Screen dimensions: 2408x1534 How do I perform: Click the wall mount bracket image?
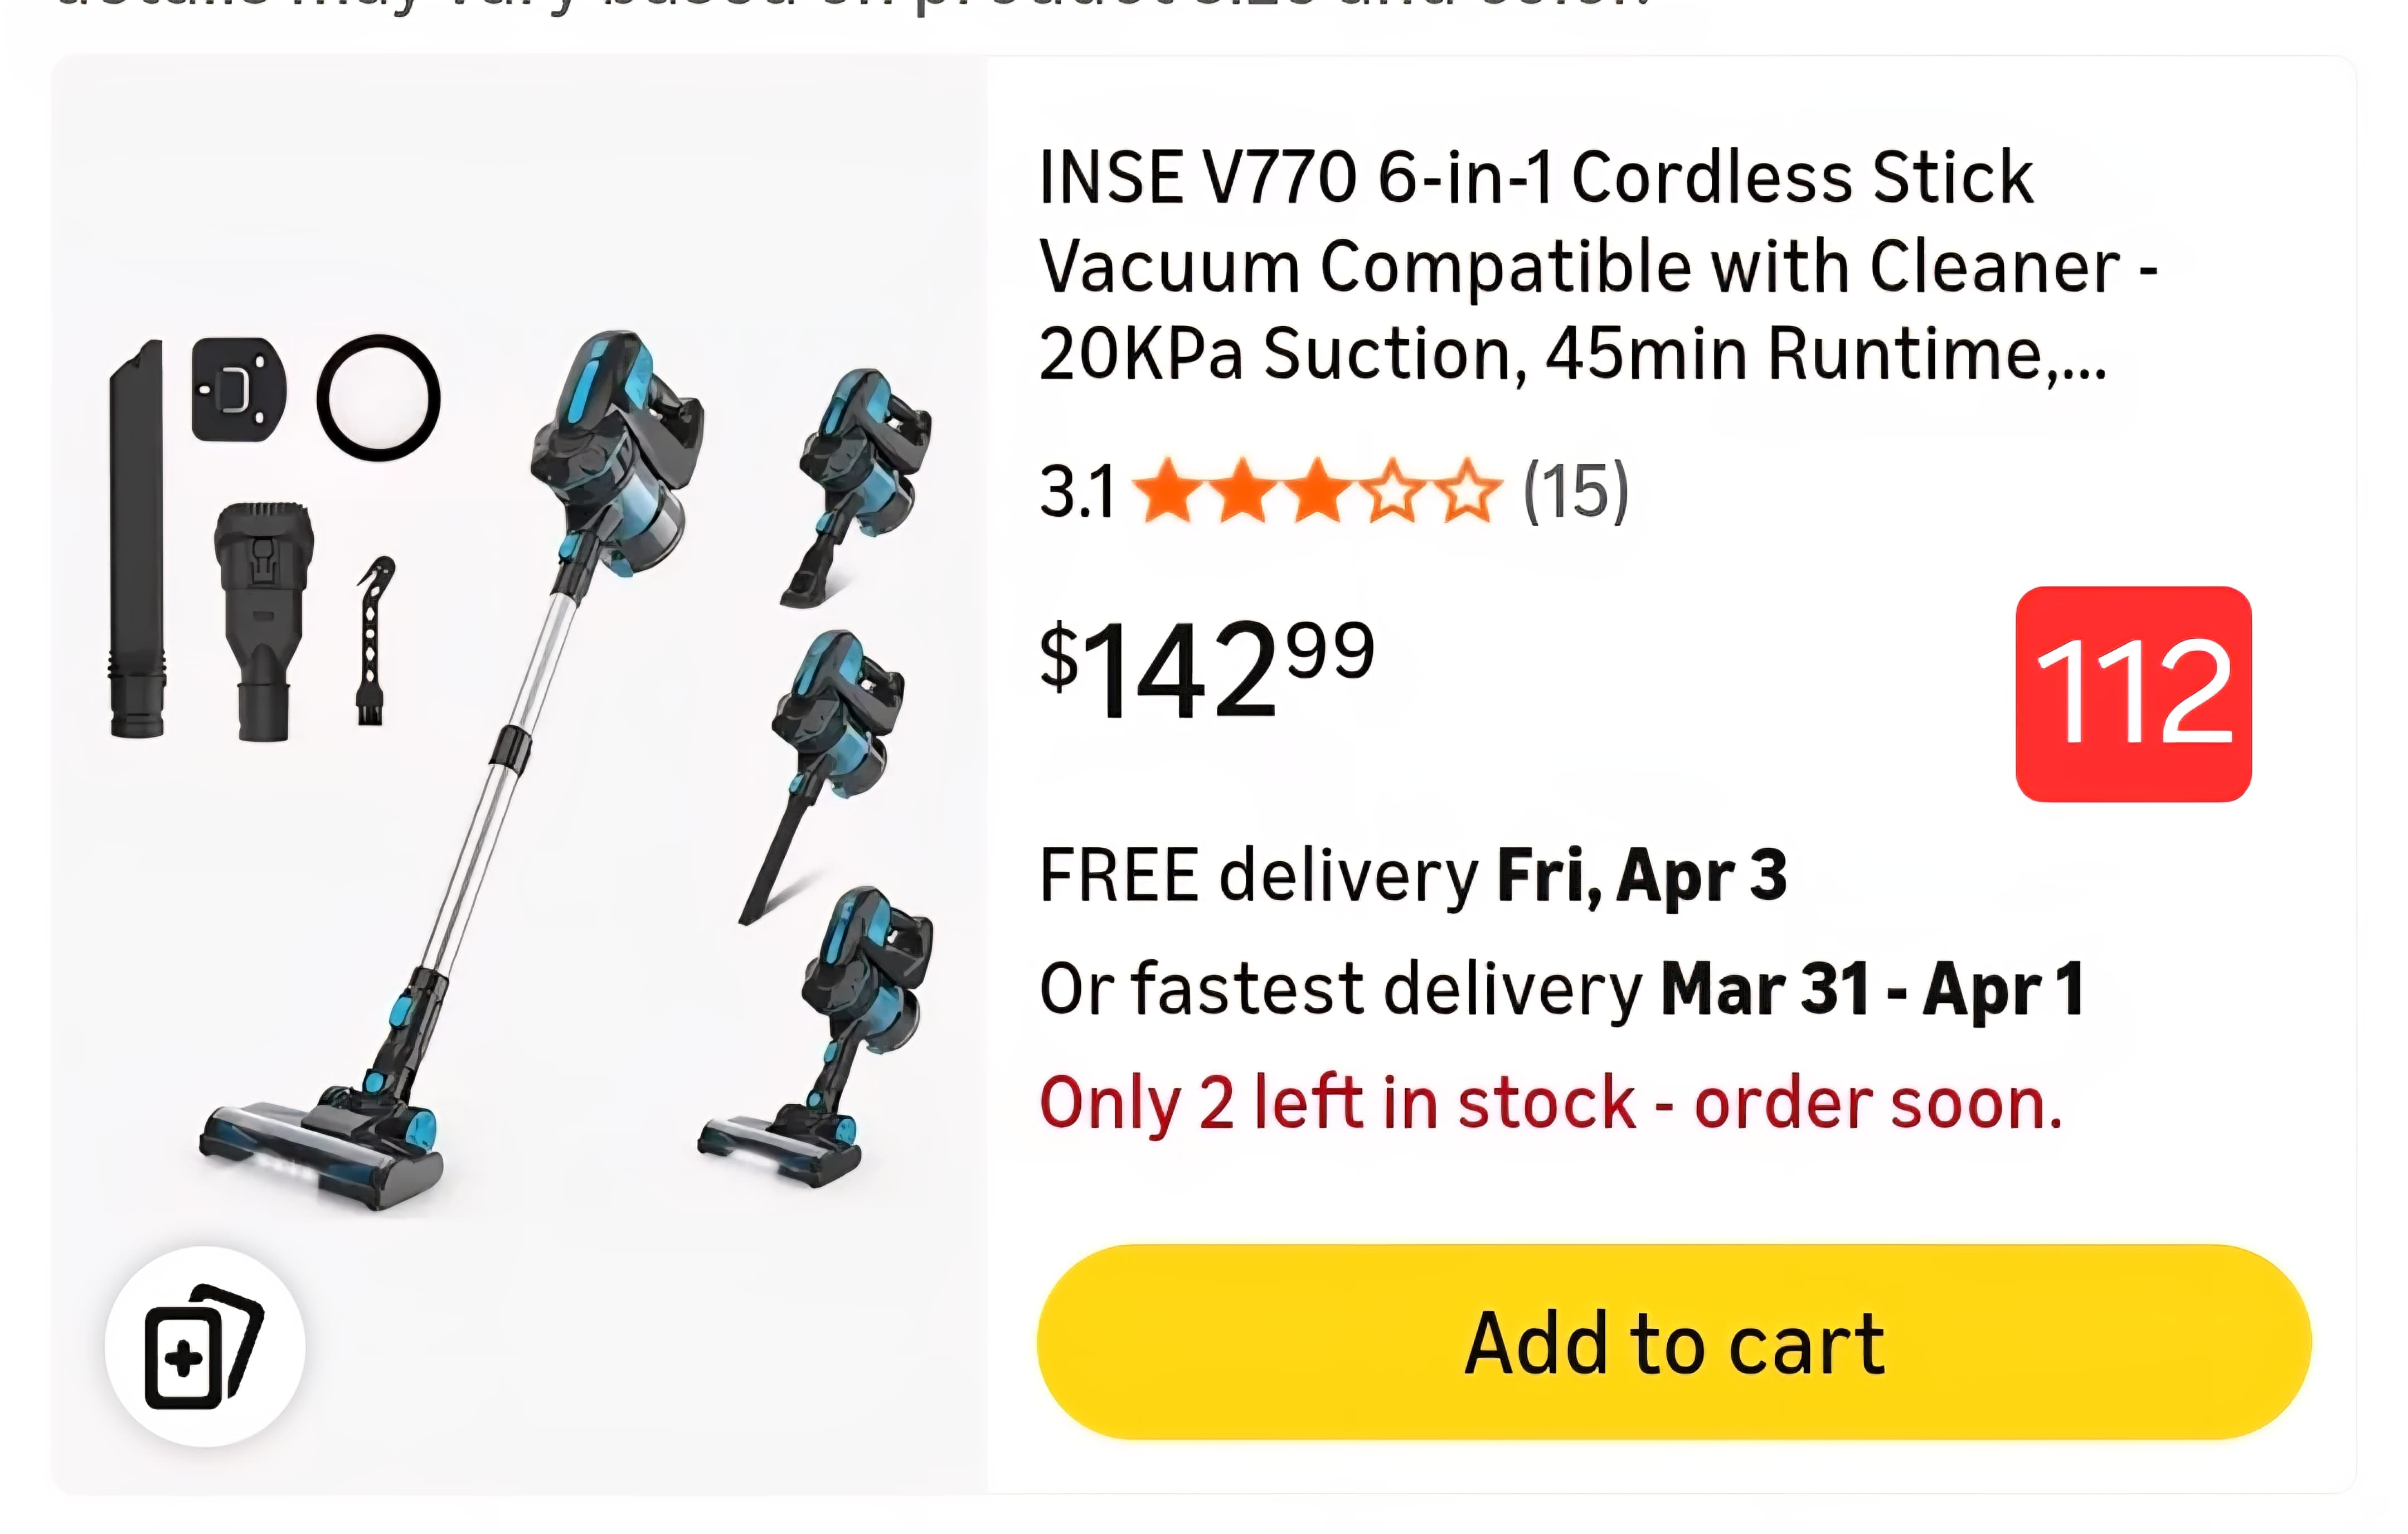coord(238,389)
